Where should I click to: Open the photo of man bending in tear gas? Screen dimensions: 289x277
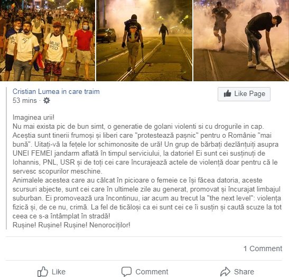click(241, 41)
